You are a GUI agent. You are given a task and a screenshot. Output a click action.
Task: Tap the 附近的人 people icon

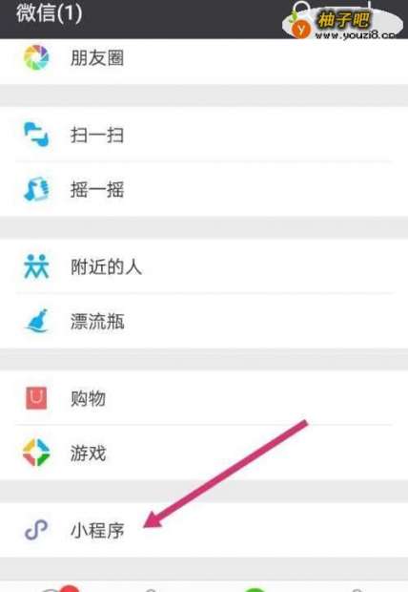click(36, 266)
